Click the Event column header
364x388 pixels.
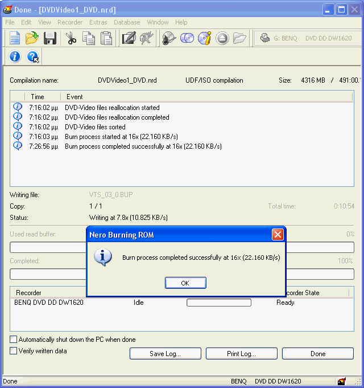point(75,97)
